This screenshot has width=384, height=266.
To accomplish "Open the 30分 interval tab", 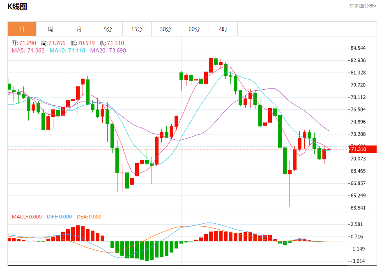I will pyautogui.click(x=166, y=29).
